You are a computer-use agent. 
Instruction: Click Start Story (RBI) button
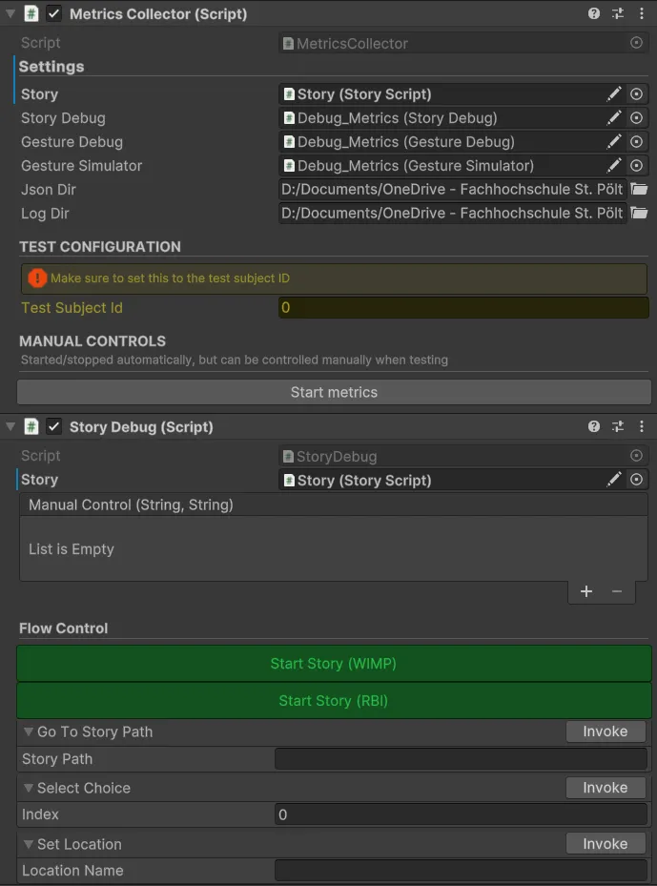[x=334, y=701]
